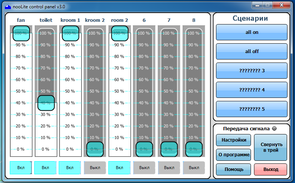Image resolution: width=295 pixels, height=183 pixels.
Task: Turn off the toilet channel toggle
Action: click(x=45, y=168)
